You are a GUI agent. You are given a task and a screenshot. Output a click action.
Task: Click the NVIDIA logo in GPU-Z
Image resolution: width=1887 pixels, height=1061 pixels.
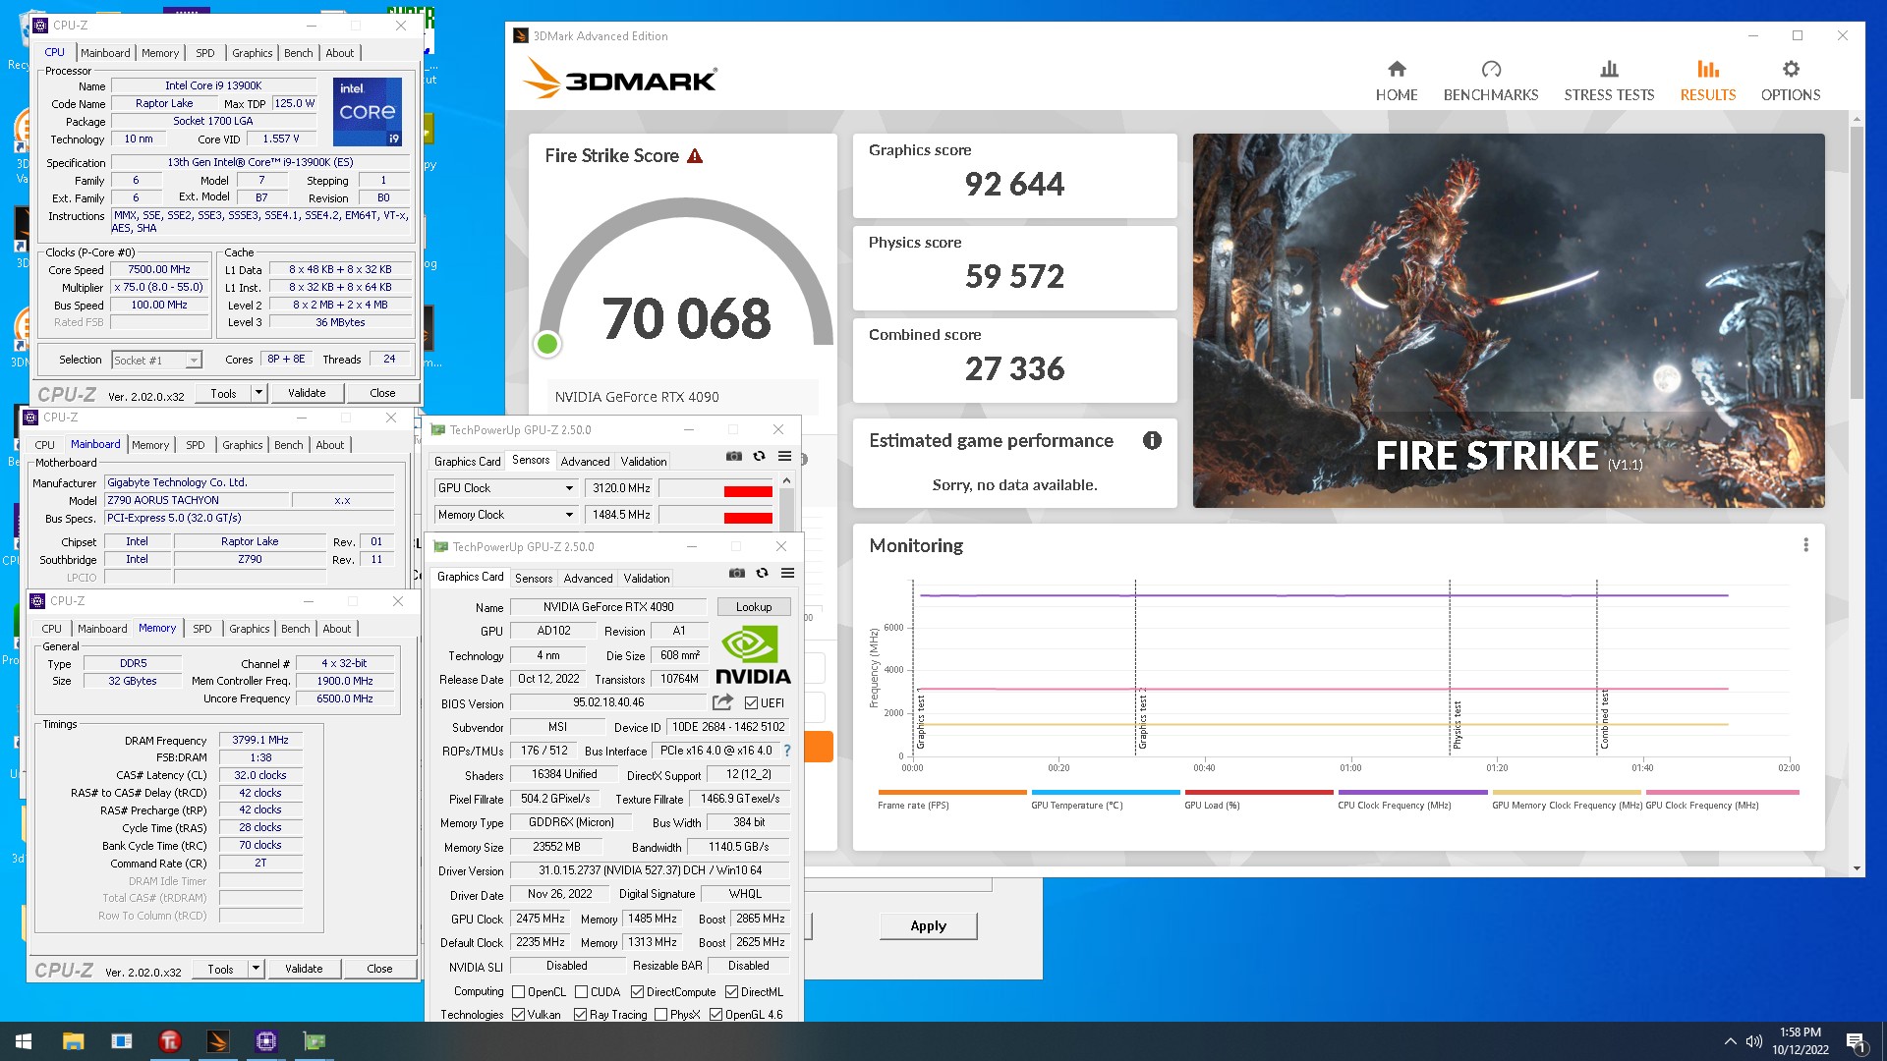(x=753, y=656)
